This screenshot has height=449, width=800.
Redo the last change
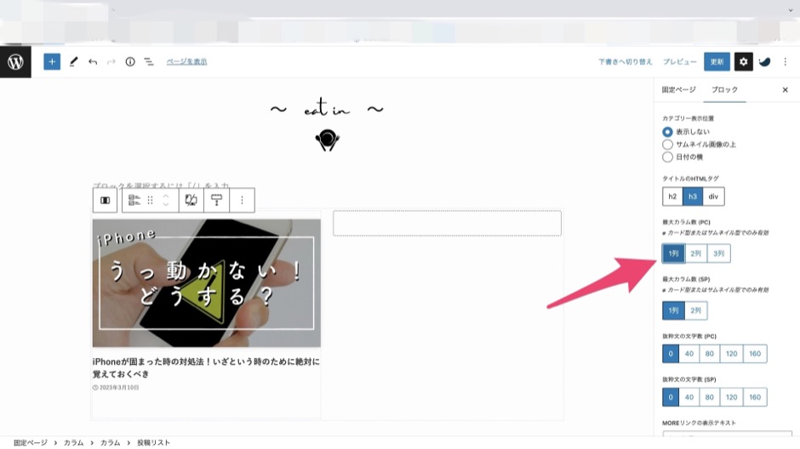pos(111,62)
